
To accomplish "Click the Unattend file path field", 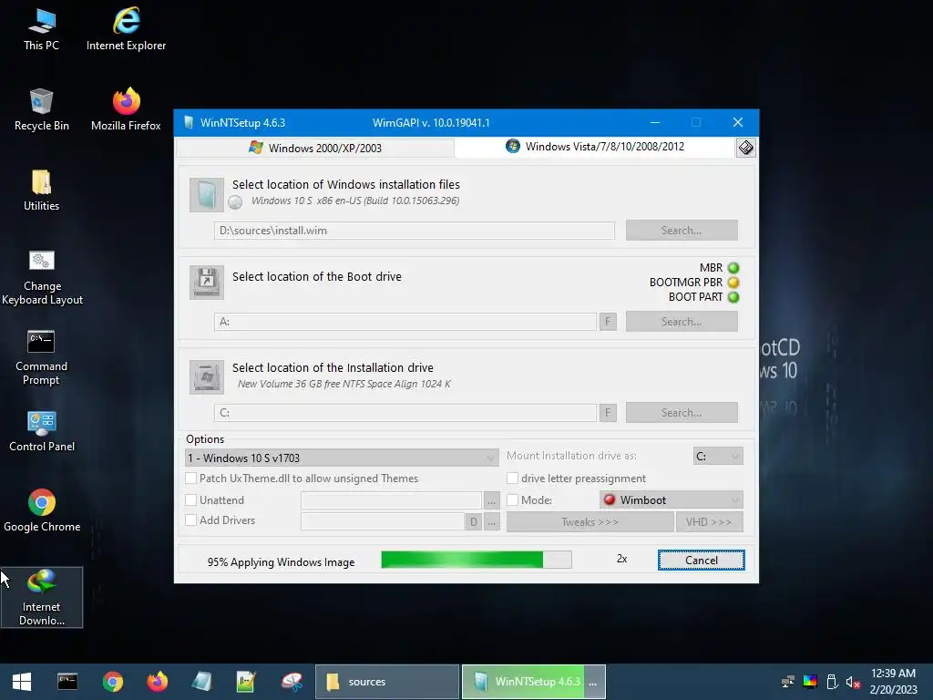I will [x=391, y=500].
